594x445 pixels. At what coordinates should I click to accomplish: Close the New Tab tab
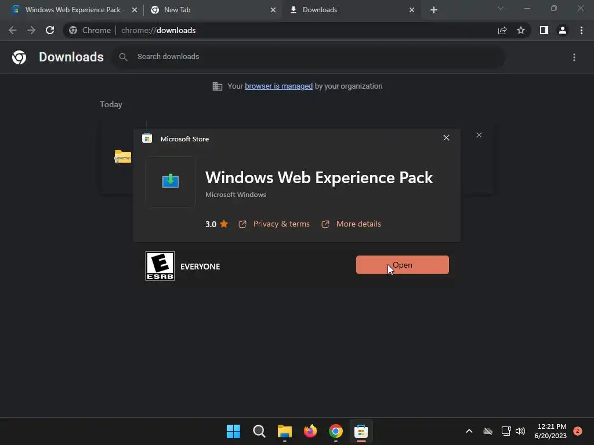273,10
